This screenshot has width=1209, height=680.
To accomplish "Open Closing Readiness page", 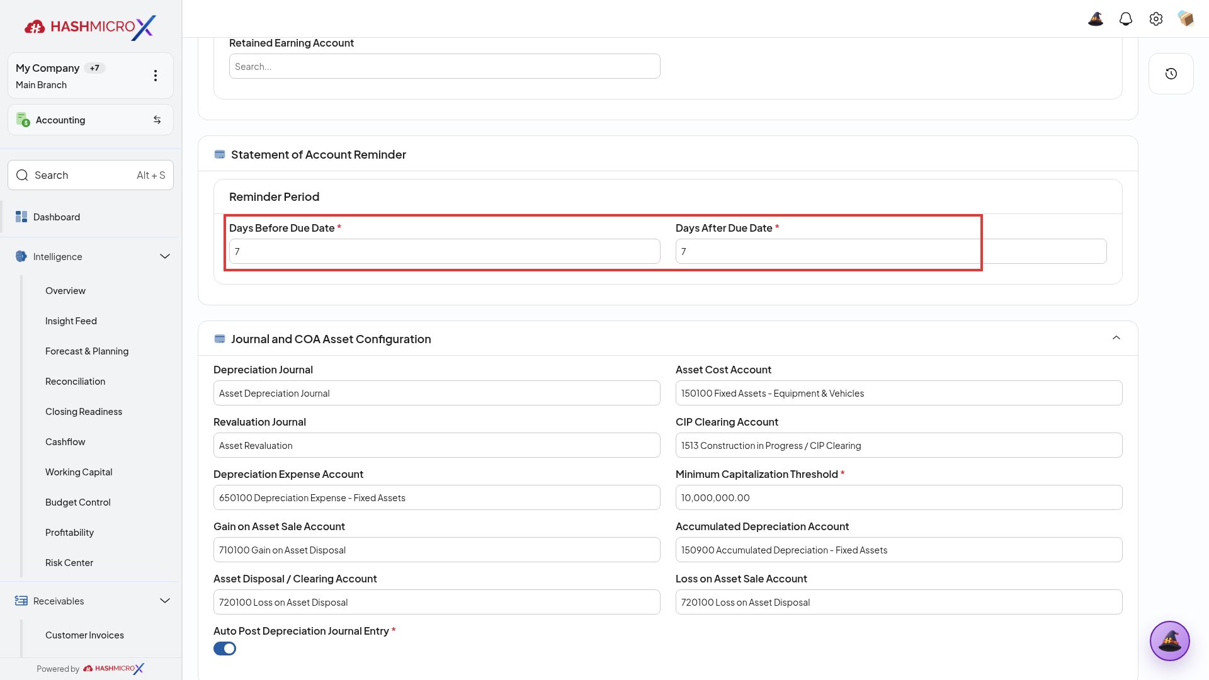I will [x=84, y=411].
